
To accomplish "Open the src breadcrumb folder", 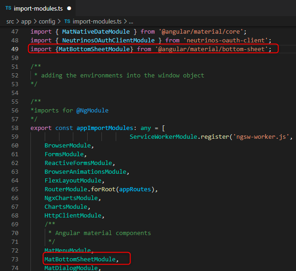I will [x=10, y=22].
